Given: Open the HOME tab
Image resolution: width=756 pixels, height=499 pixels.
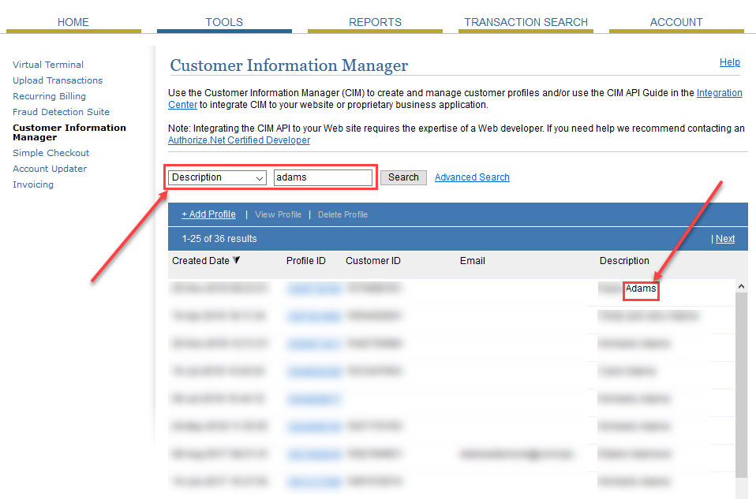Looking at the screenshot, I should click(73, 22).
